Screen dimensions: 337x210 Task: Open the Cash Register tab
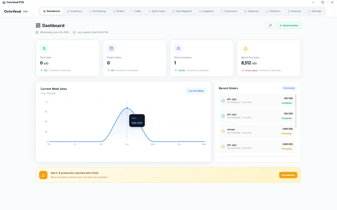coord(182,11)
